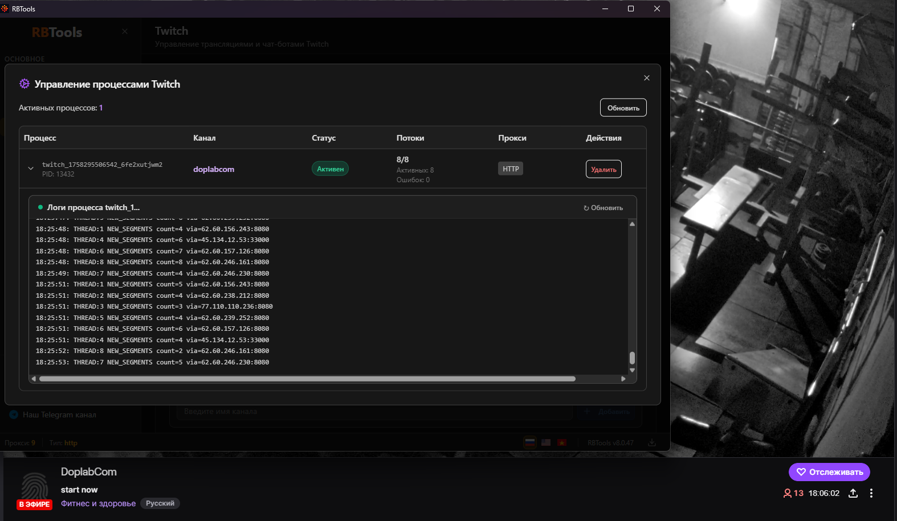Screen dimensions: 897x521
Task: Open the doplabcom channel link
Action: pos(214,169)
